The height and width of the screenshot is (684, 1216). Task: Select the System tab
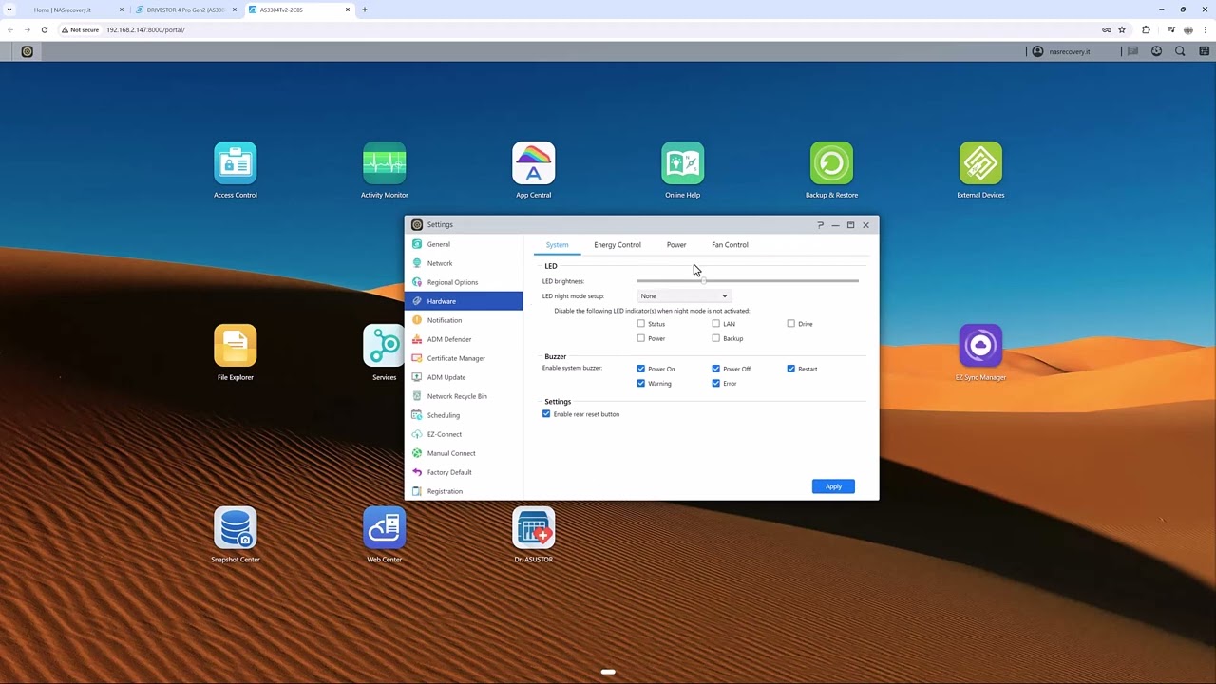(x=557, y=245)
